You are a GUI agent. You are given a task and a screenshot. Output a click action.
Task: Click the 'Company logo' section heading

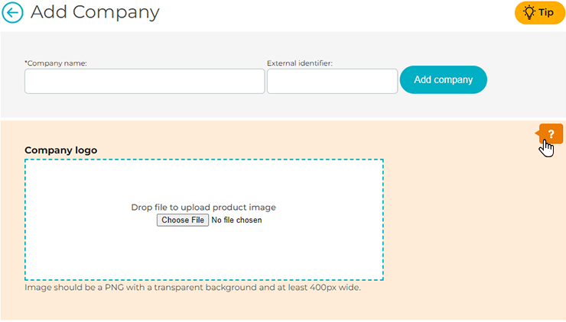point(60,150)
